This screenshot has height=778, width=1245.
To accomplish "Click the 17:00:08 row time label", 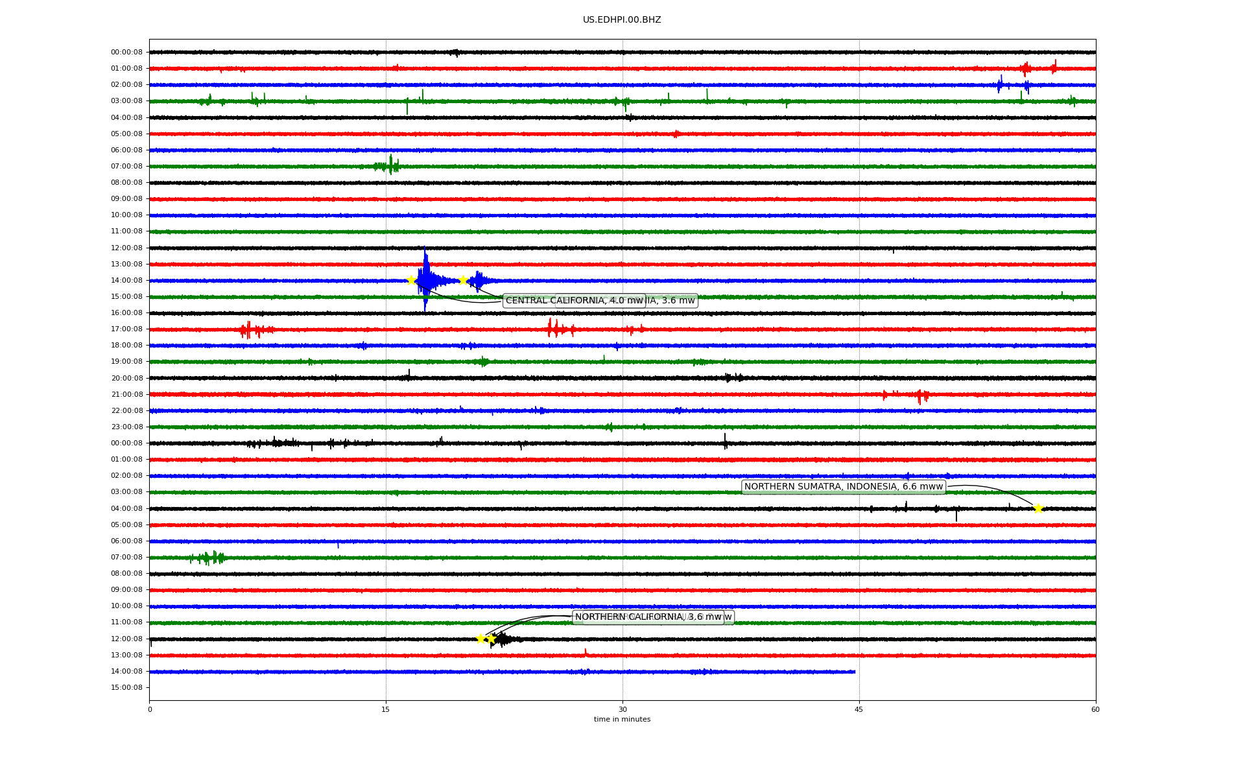I will tap(126, 329).
